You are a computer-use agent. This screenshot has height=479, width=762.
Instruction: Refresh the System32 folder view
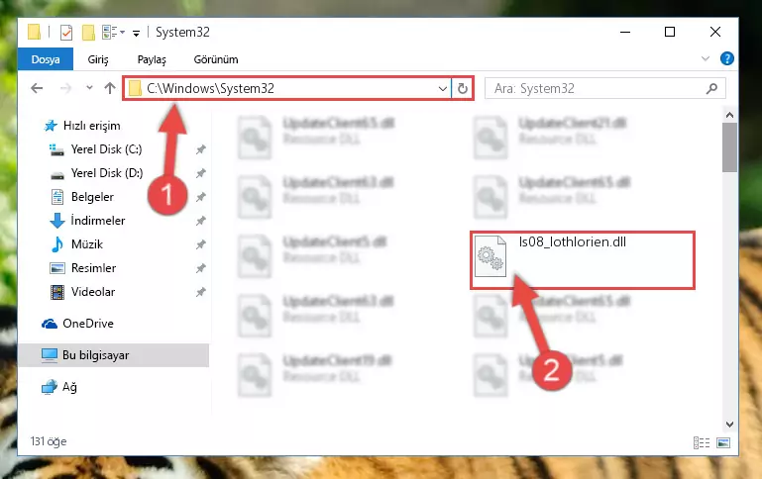(462, 88)
